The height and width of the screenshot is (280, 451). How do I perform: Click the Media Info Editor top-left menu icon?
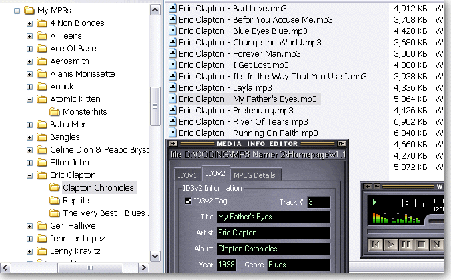pos(173,143)
